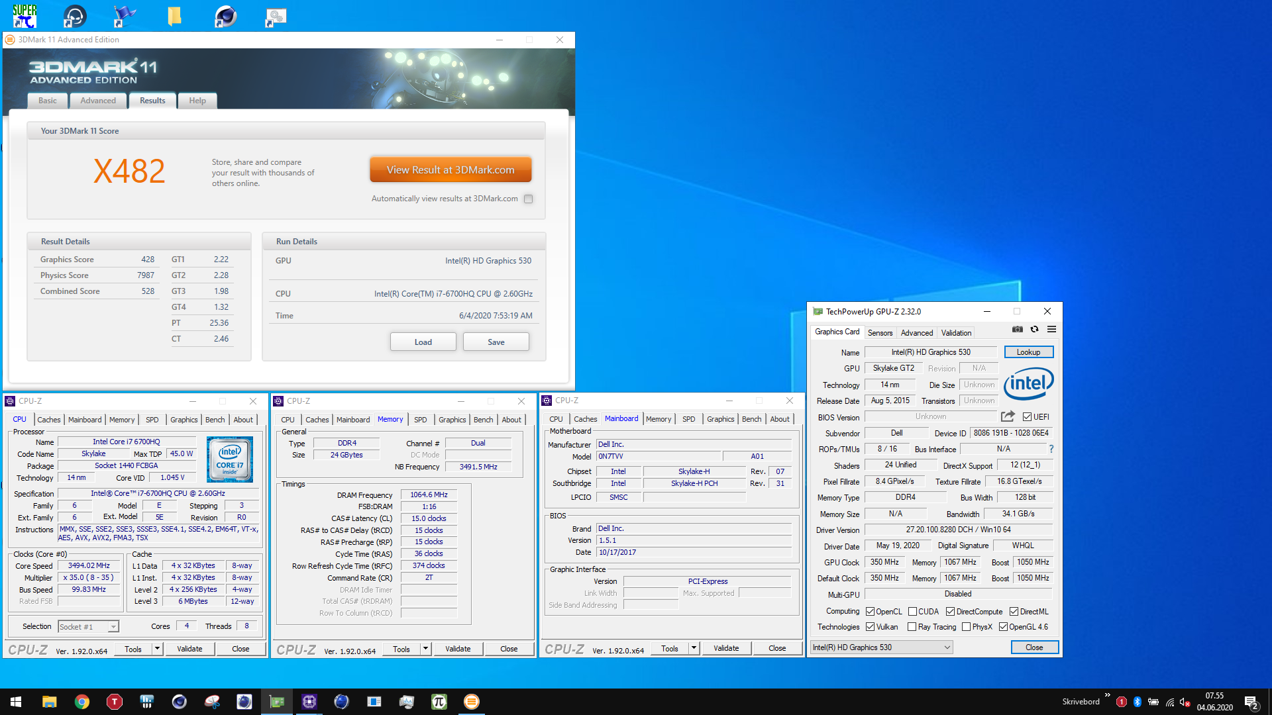This screenshot has width=1272, height=715.
Task: Open the Advanced tab in GPU-Z
Action: click(x=917, y=333)
